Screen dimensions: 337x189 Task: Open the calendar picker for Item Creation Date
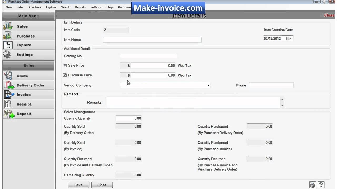[x=289, y=39]
